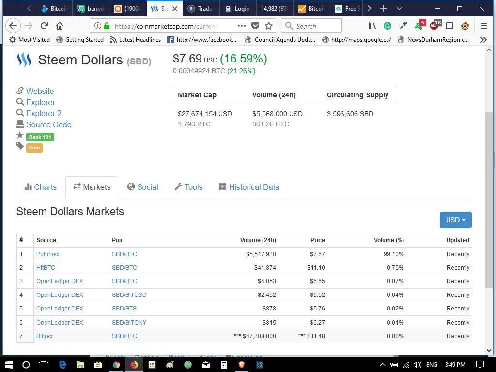Click the scrollbar down arrow
Image resolution: width=496 pixels, height=372 pixels.
[x=489, y=351]
